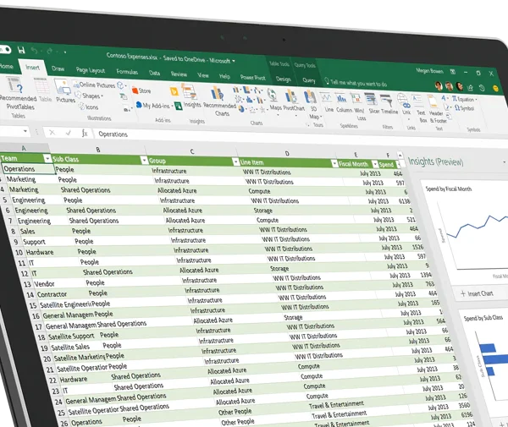Click the Insert Function fx button

click(85, 133)
